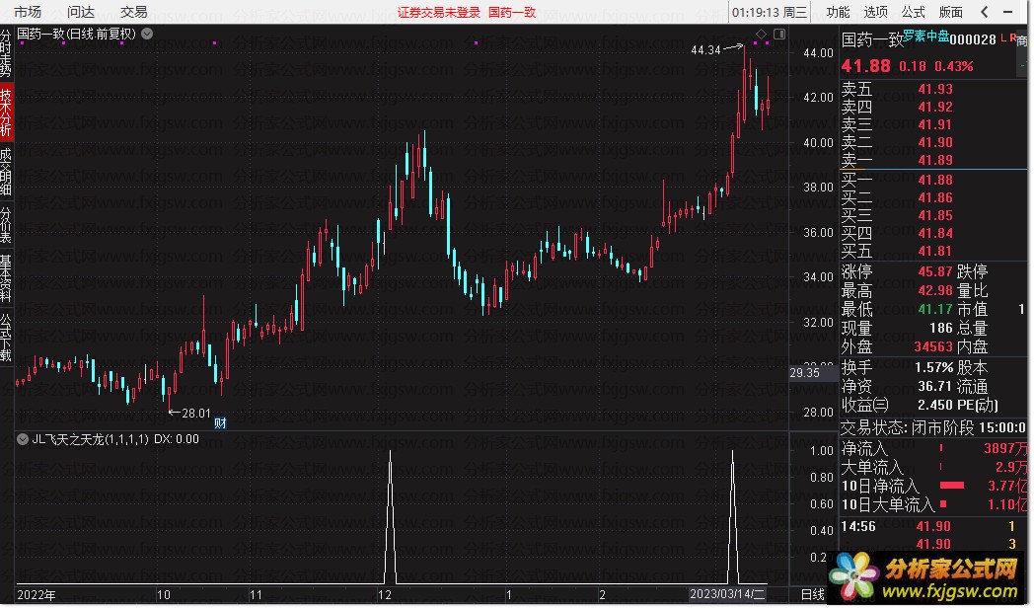Click the 证券交易未登录 login text
The height and width of the screenshot is (608, 1034).
[438, 13]
